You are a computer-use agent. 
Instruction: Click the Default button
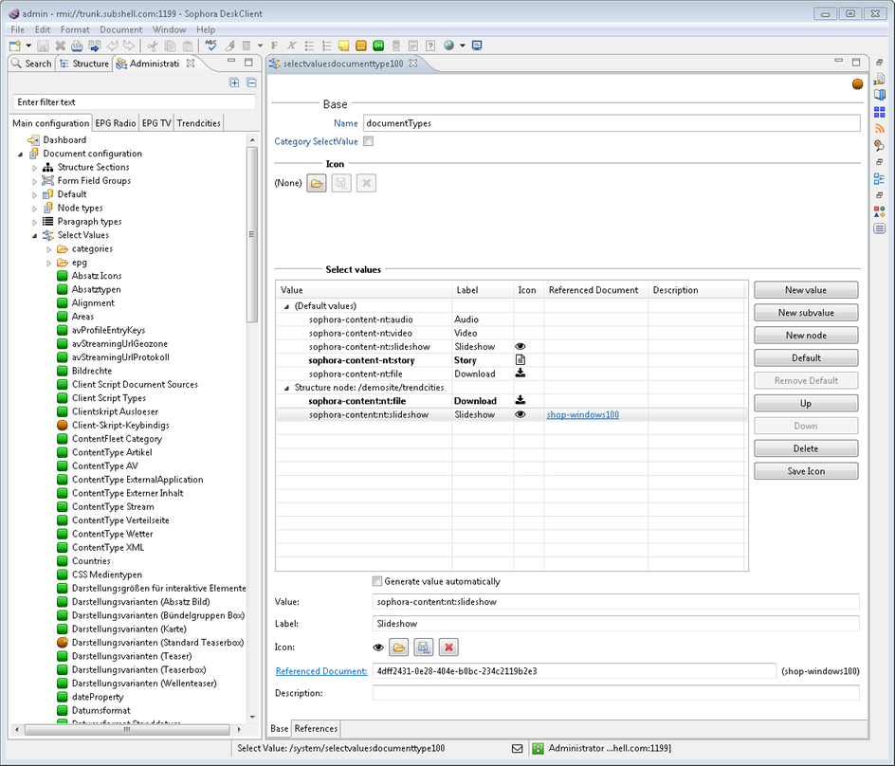coord(806,358)
